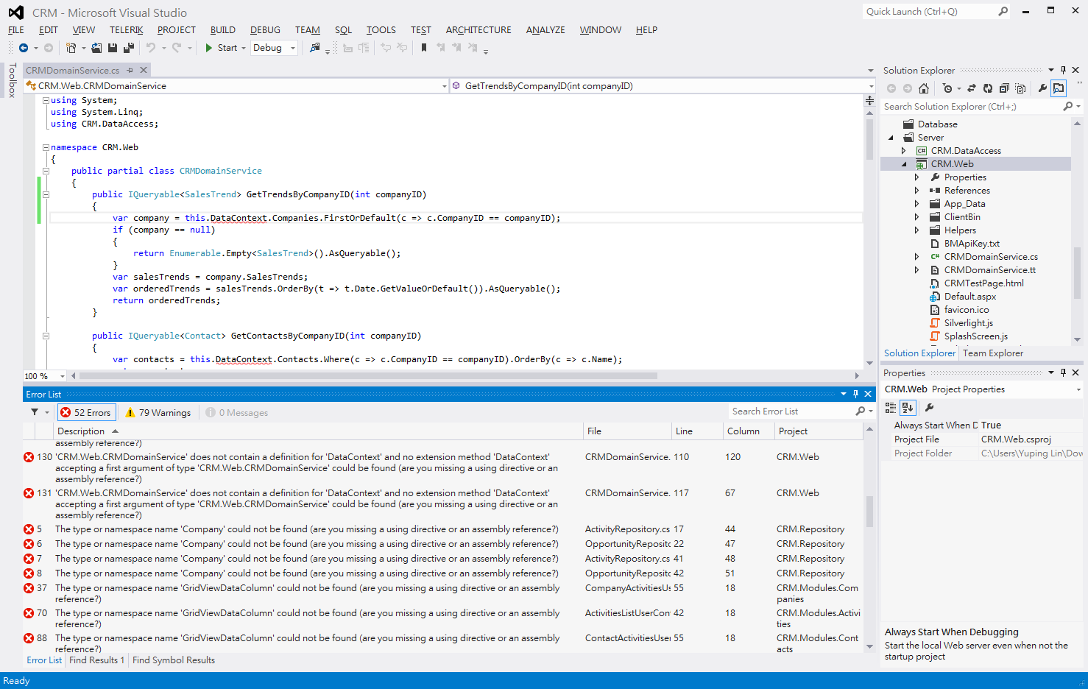The height and width of the screenshot is (689, 1088).
Task: Click the Refresh icon in Solution Explorer
Action: click(x=988, y=88)
